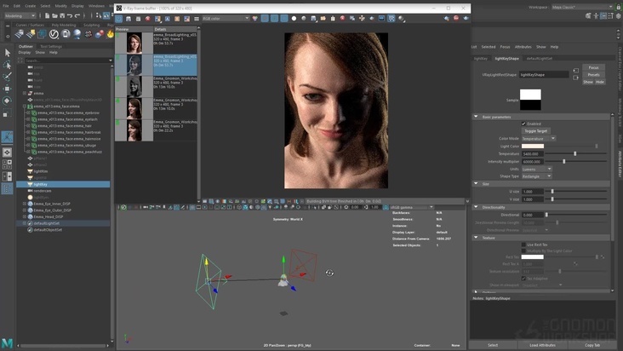The width and height of the screenshot is (623, 351).
Task: Click the Redo arrow icon in Maya status line
Action: [x=77, y=15]
